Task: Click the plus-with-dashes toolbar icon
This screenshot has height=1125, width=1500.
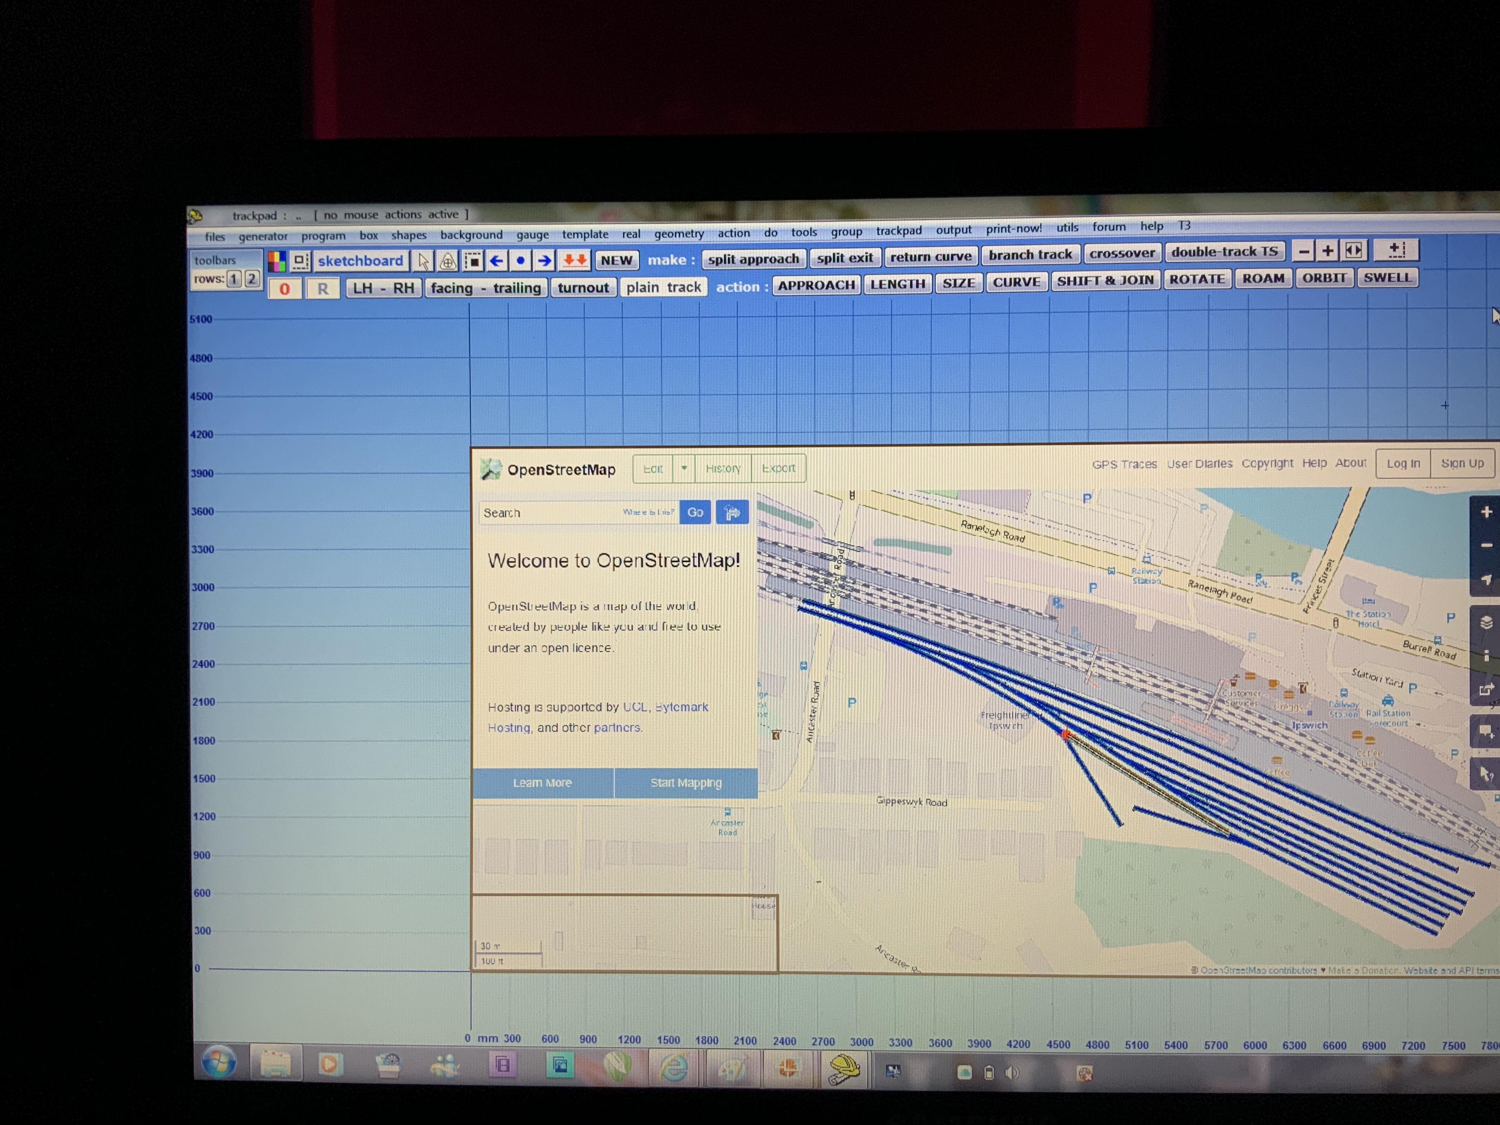Action: (x=1396, y=250)
